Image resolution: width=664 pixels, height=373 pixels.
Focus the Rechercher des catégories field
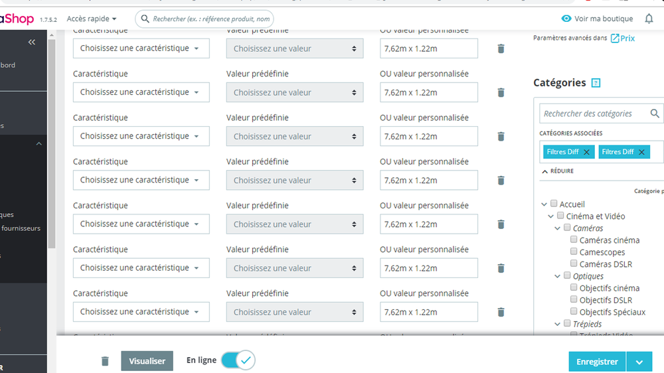tap(594, 113)
